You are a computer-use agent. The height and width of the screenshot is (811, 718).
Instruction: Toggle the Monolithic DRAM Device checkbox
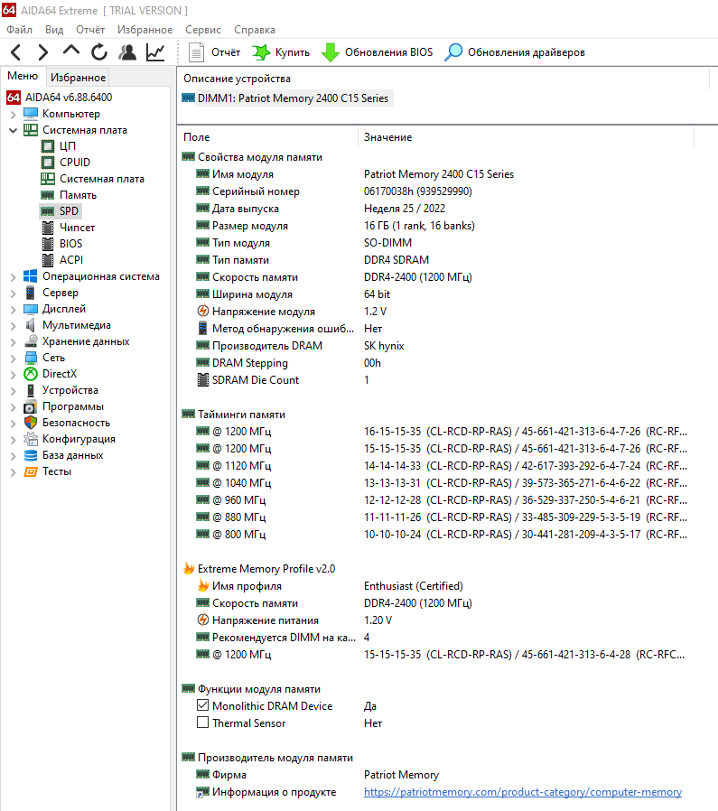[x=203, y=705]
